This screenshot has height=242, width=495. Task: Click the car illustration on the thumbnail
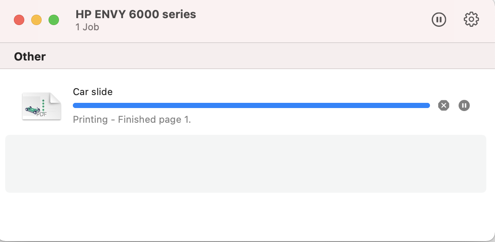[33, 109]
